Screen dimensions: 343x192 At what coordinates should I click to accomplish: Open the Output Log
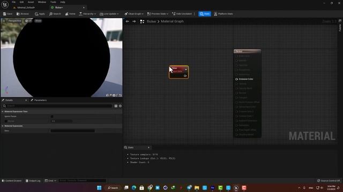[33, 181]
